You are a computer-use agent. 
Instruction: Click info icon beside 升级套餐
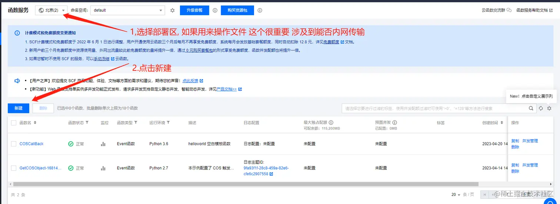(215, 10)
